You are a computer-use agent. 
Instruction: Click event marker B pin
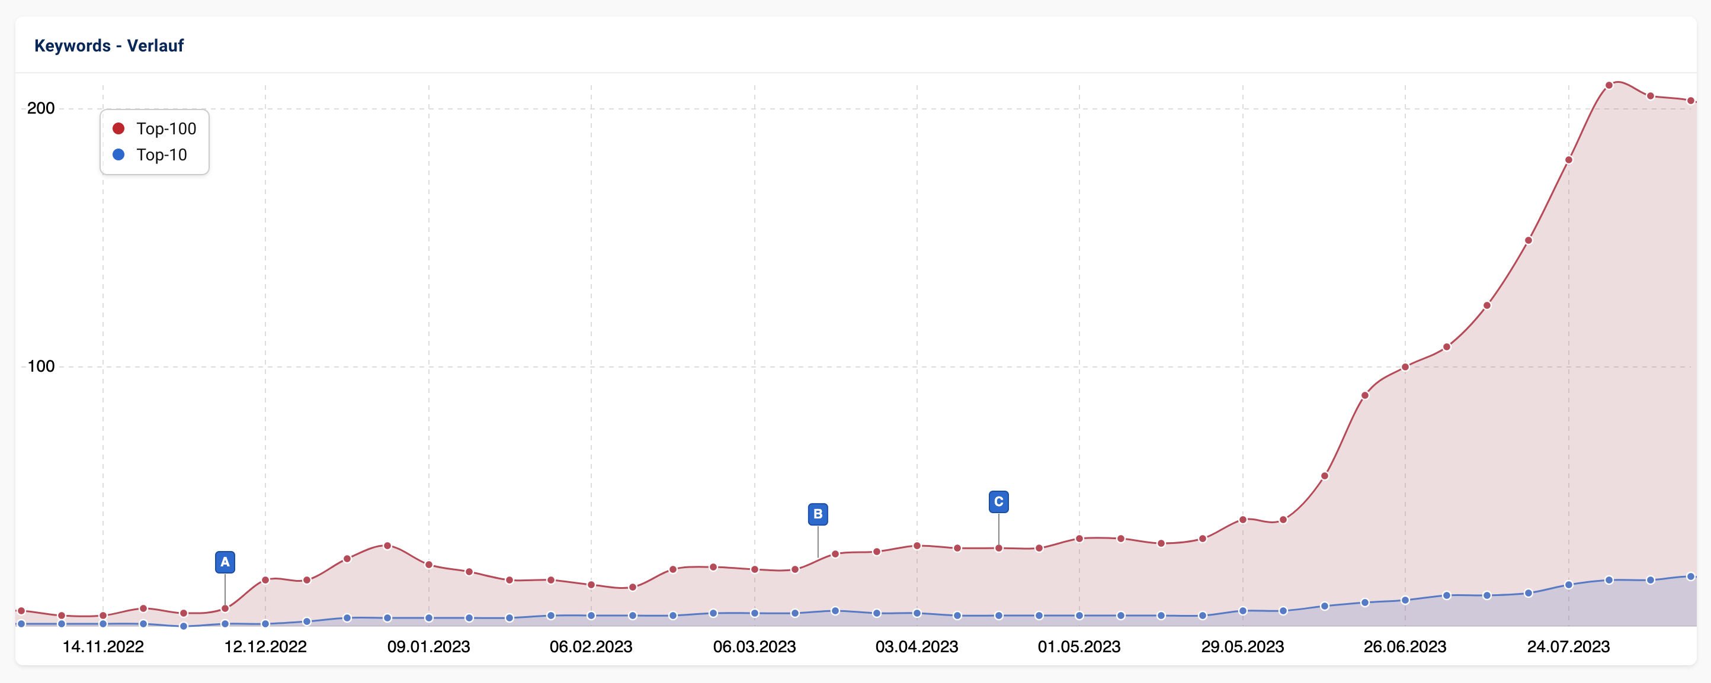click(x=818, y=514)
